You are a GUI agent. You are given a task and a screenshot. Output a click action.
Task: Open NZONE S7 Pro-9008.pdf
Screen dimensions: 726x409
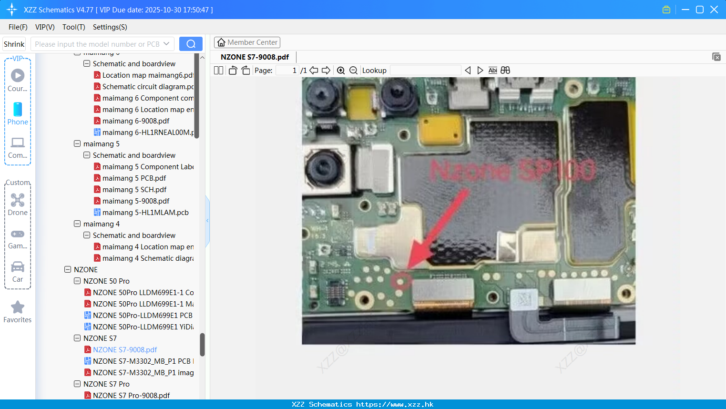pyautogui.click(x=127, y=395)
